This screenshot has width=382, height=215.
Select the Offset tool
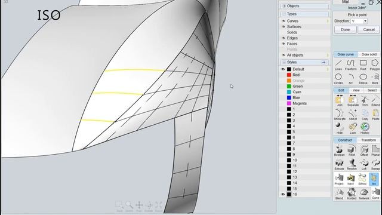[364, 150]
